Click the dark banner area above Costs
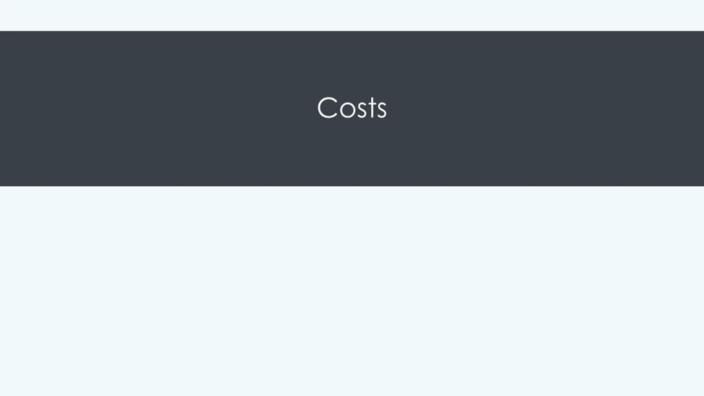704x396 pixels. pyautogui.click(x=352, y=63)
